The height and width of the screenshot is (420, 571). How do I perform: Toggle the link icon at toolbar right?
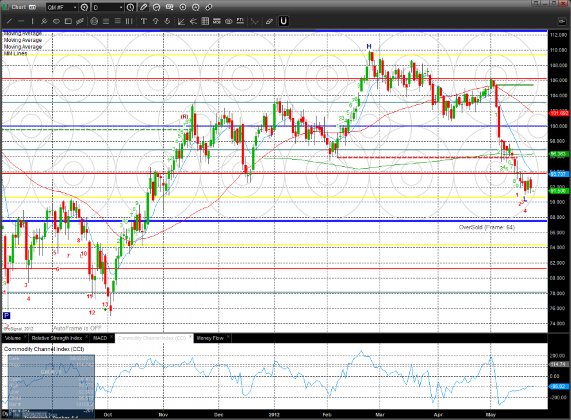209,7
